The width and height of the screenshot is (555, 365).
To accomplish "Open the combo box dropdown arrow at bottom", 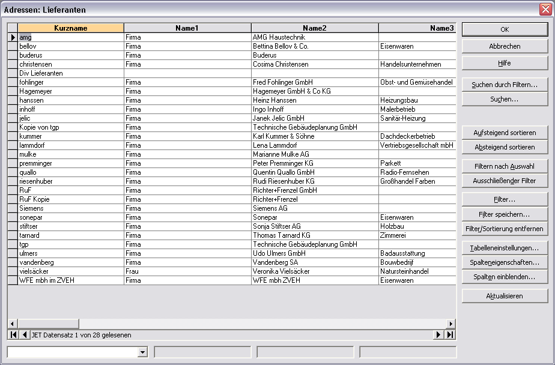I will coord(142,352).
